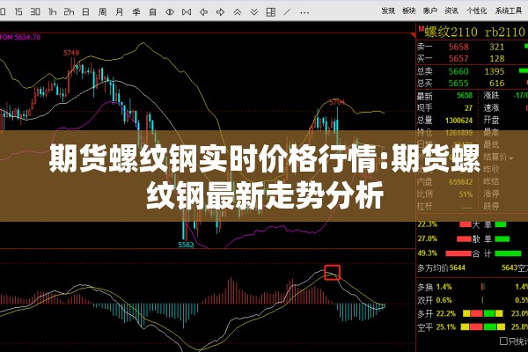Viewport: 528px width, 352px height.
Task: Switch chart to 2h period
Action: 69,12
